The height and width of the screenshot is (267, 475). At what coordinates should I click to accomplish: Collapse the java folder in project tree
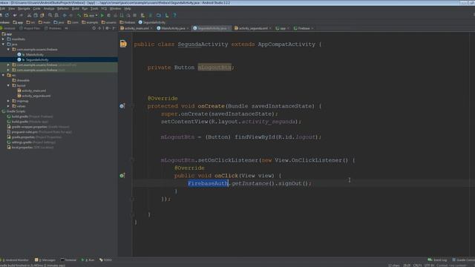click(x=3, y=44)
